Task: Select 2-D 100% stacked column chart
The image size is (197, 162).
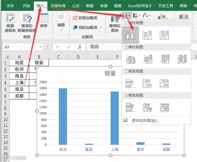Action: pyautogui.click(x=165, y=35)
